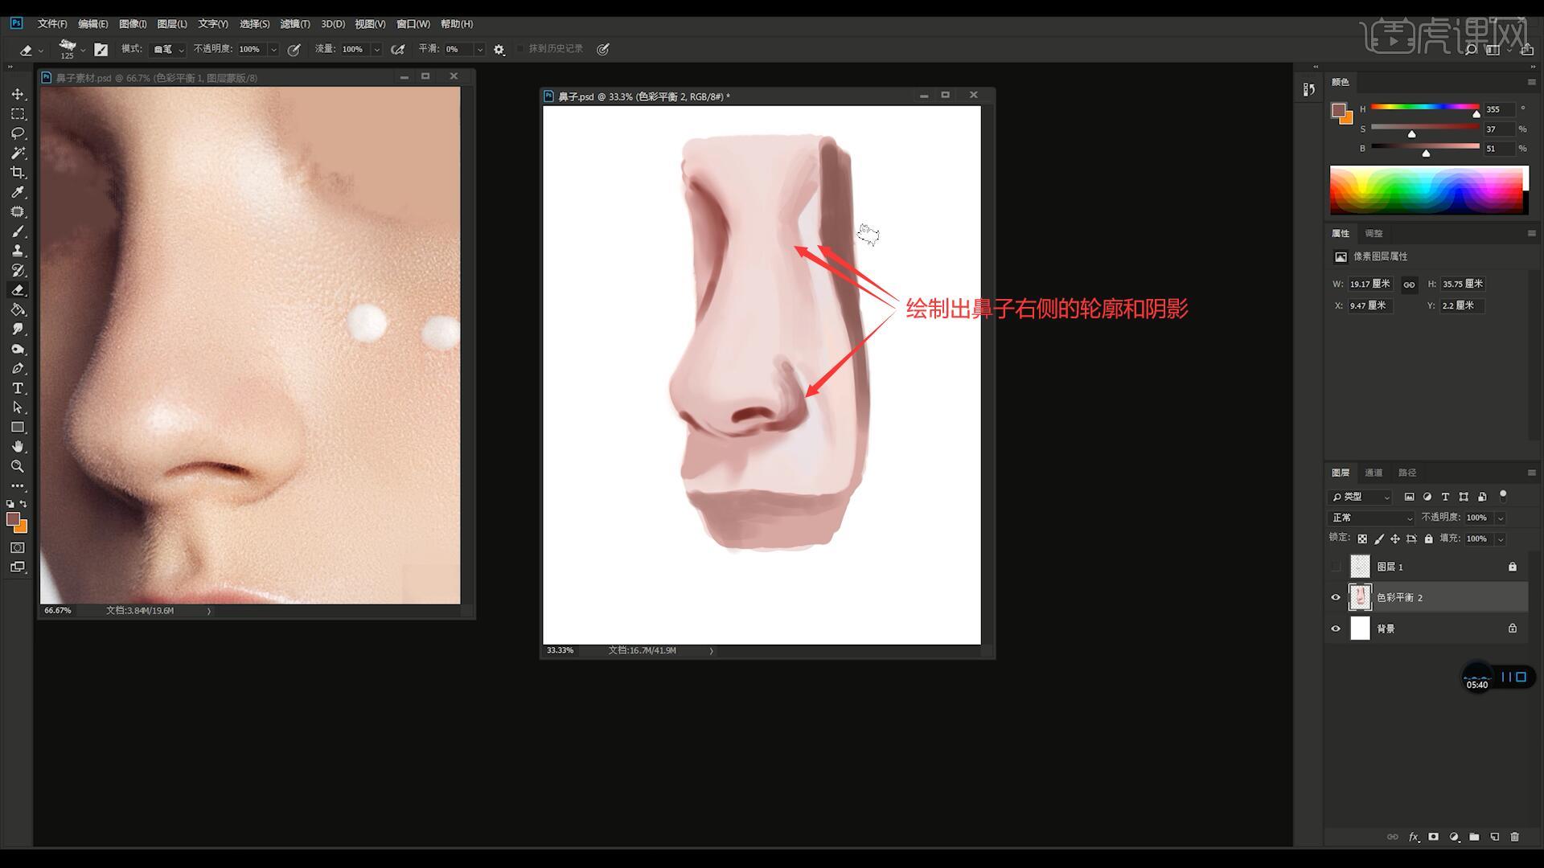The image size is (1544, 868).
Task: Enable the erase to history checkbox
Action: pyautogui.click(x=520, y=49)
